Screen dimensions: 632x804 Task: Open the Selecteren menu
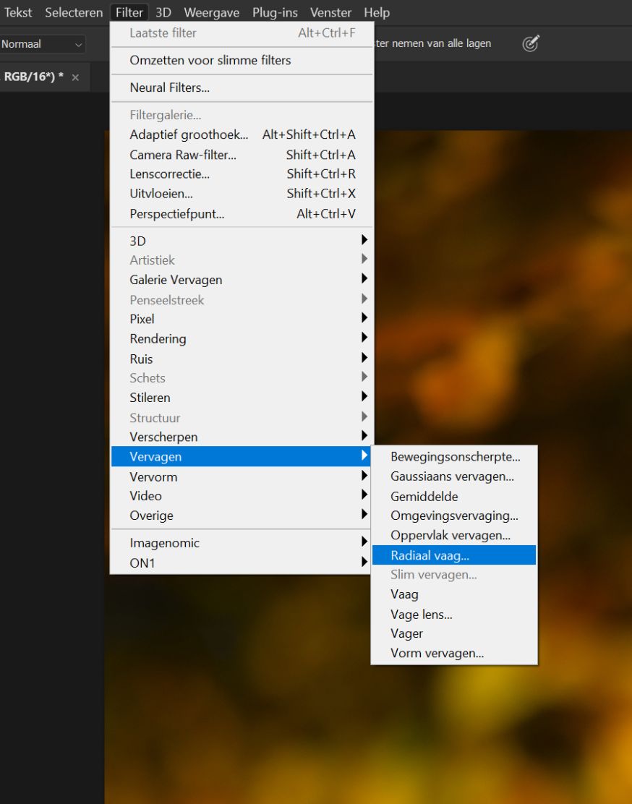(74, 12)
